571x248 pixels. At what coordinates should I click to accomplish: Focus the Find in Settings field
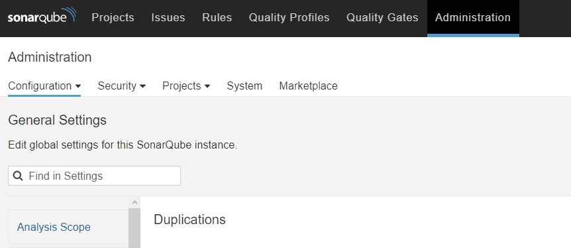click(94, 176)
